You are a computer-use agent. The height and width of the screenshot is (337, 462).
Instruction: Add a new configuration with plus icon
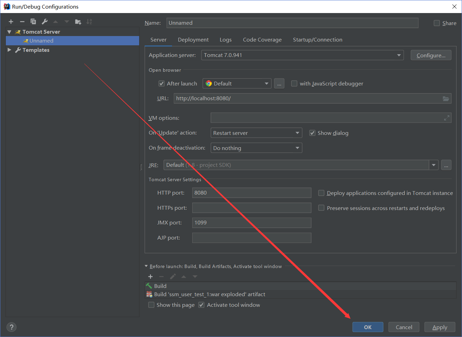pyautogui.click(x=11, y=22)
